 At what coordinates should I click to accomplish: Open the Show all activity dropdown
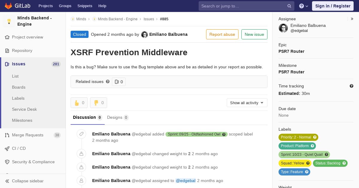[x=247, y=103]
